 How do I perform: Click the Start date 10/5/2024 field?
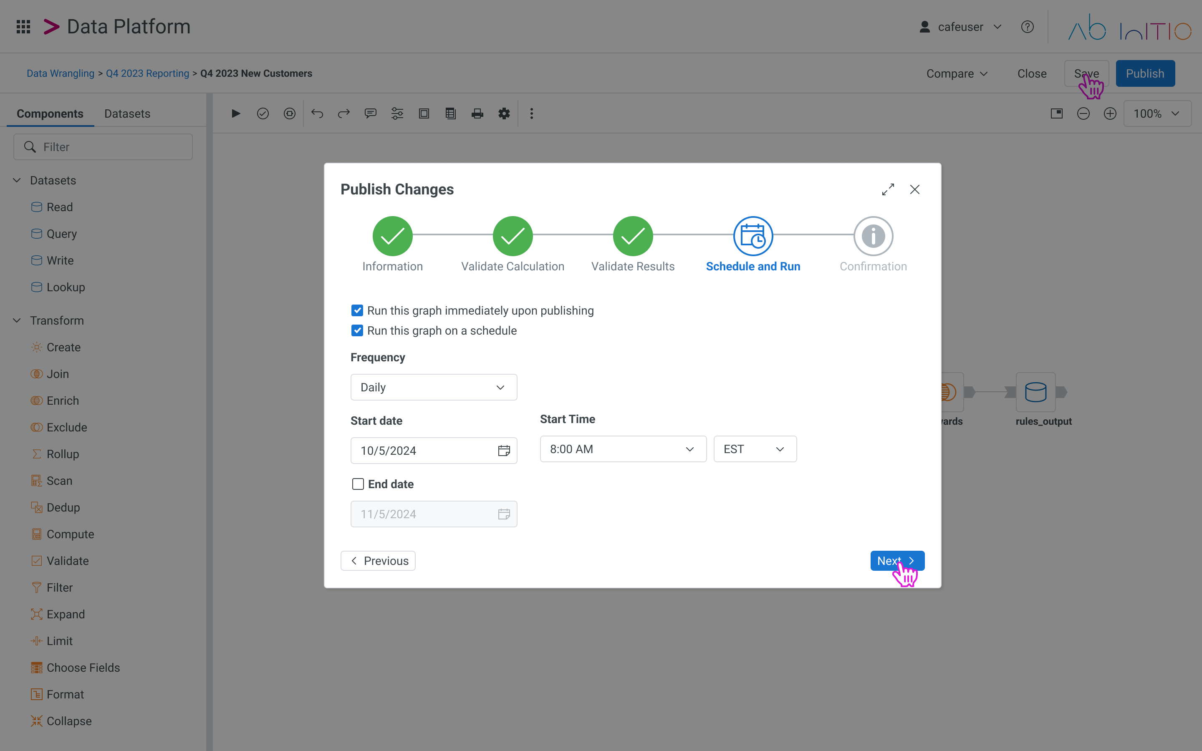(434, 451)
